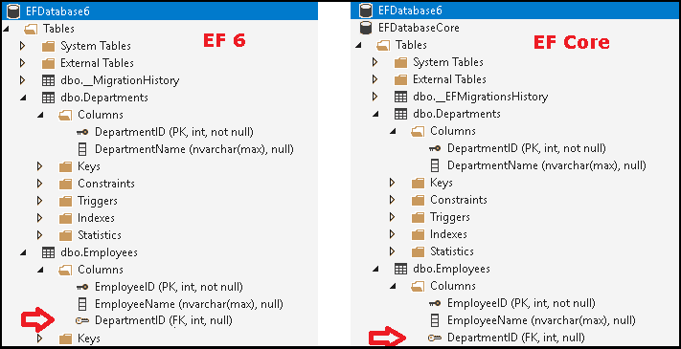Expand the EF Core Indexes folder
This screenshot has height=349, width=681.
tap(392, 234)
